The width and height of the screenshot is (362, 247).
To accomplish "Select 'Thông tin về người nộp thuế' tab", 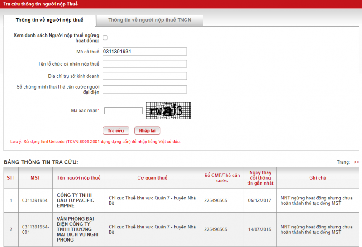I will (50, 20).
